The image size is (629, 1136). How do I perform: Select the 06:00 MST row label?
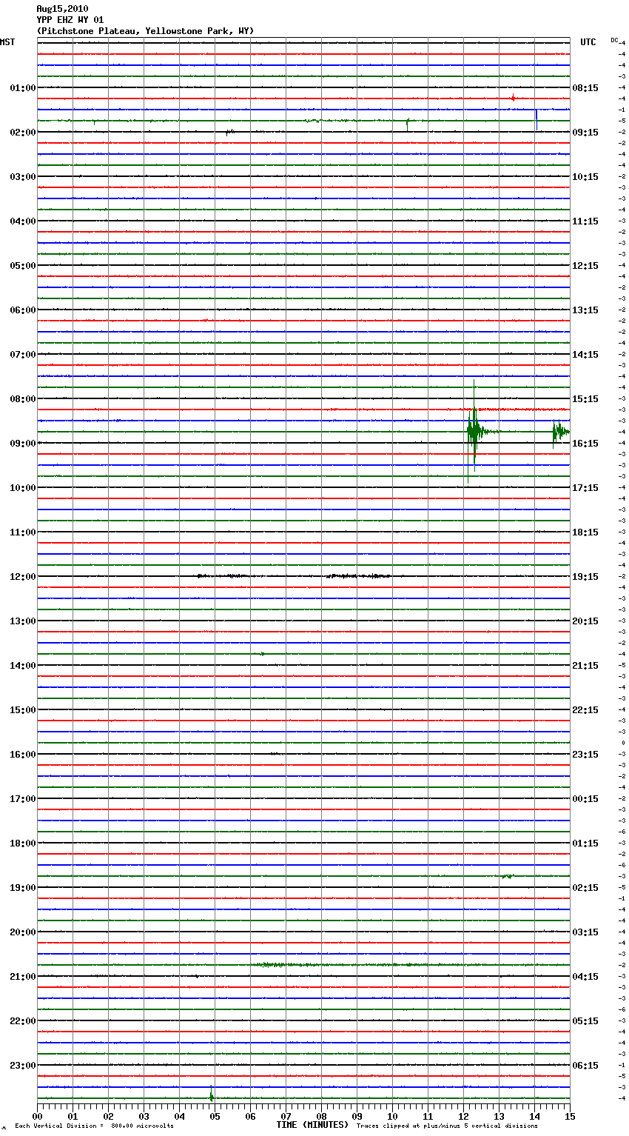tap(23, 310)
